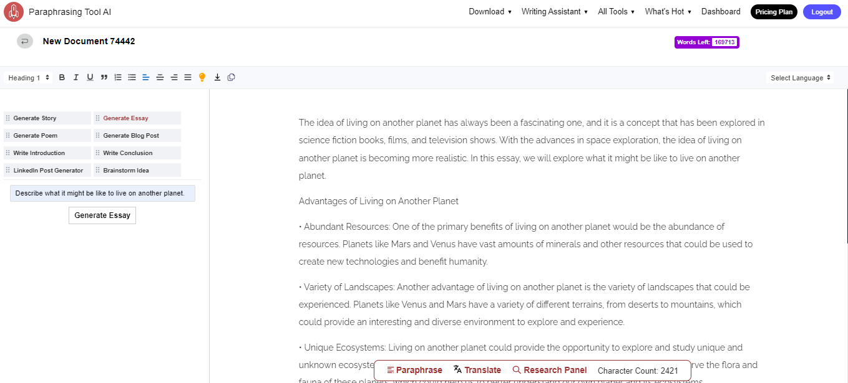Click the Logout button
848x383 pixels.
click(x=822, y=12)
